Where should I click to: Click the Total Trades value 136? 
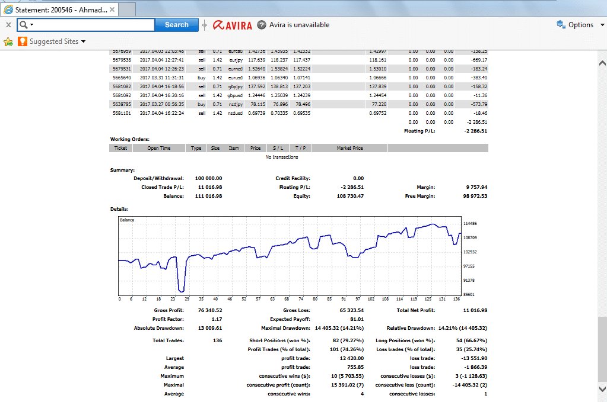click(x=218, y=340)
